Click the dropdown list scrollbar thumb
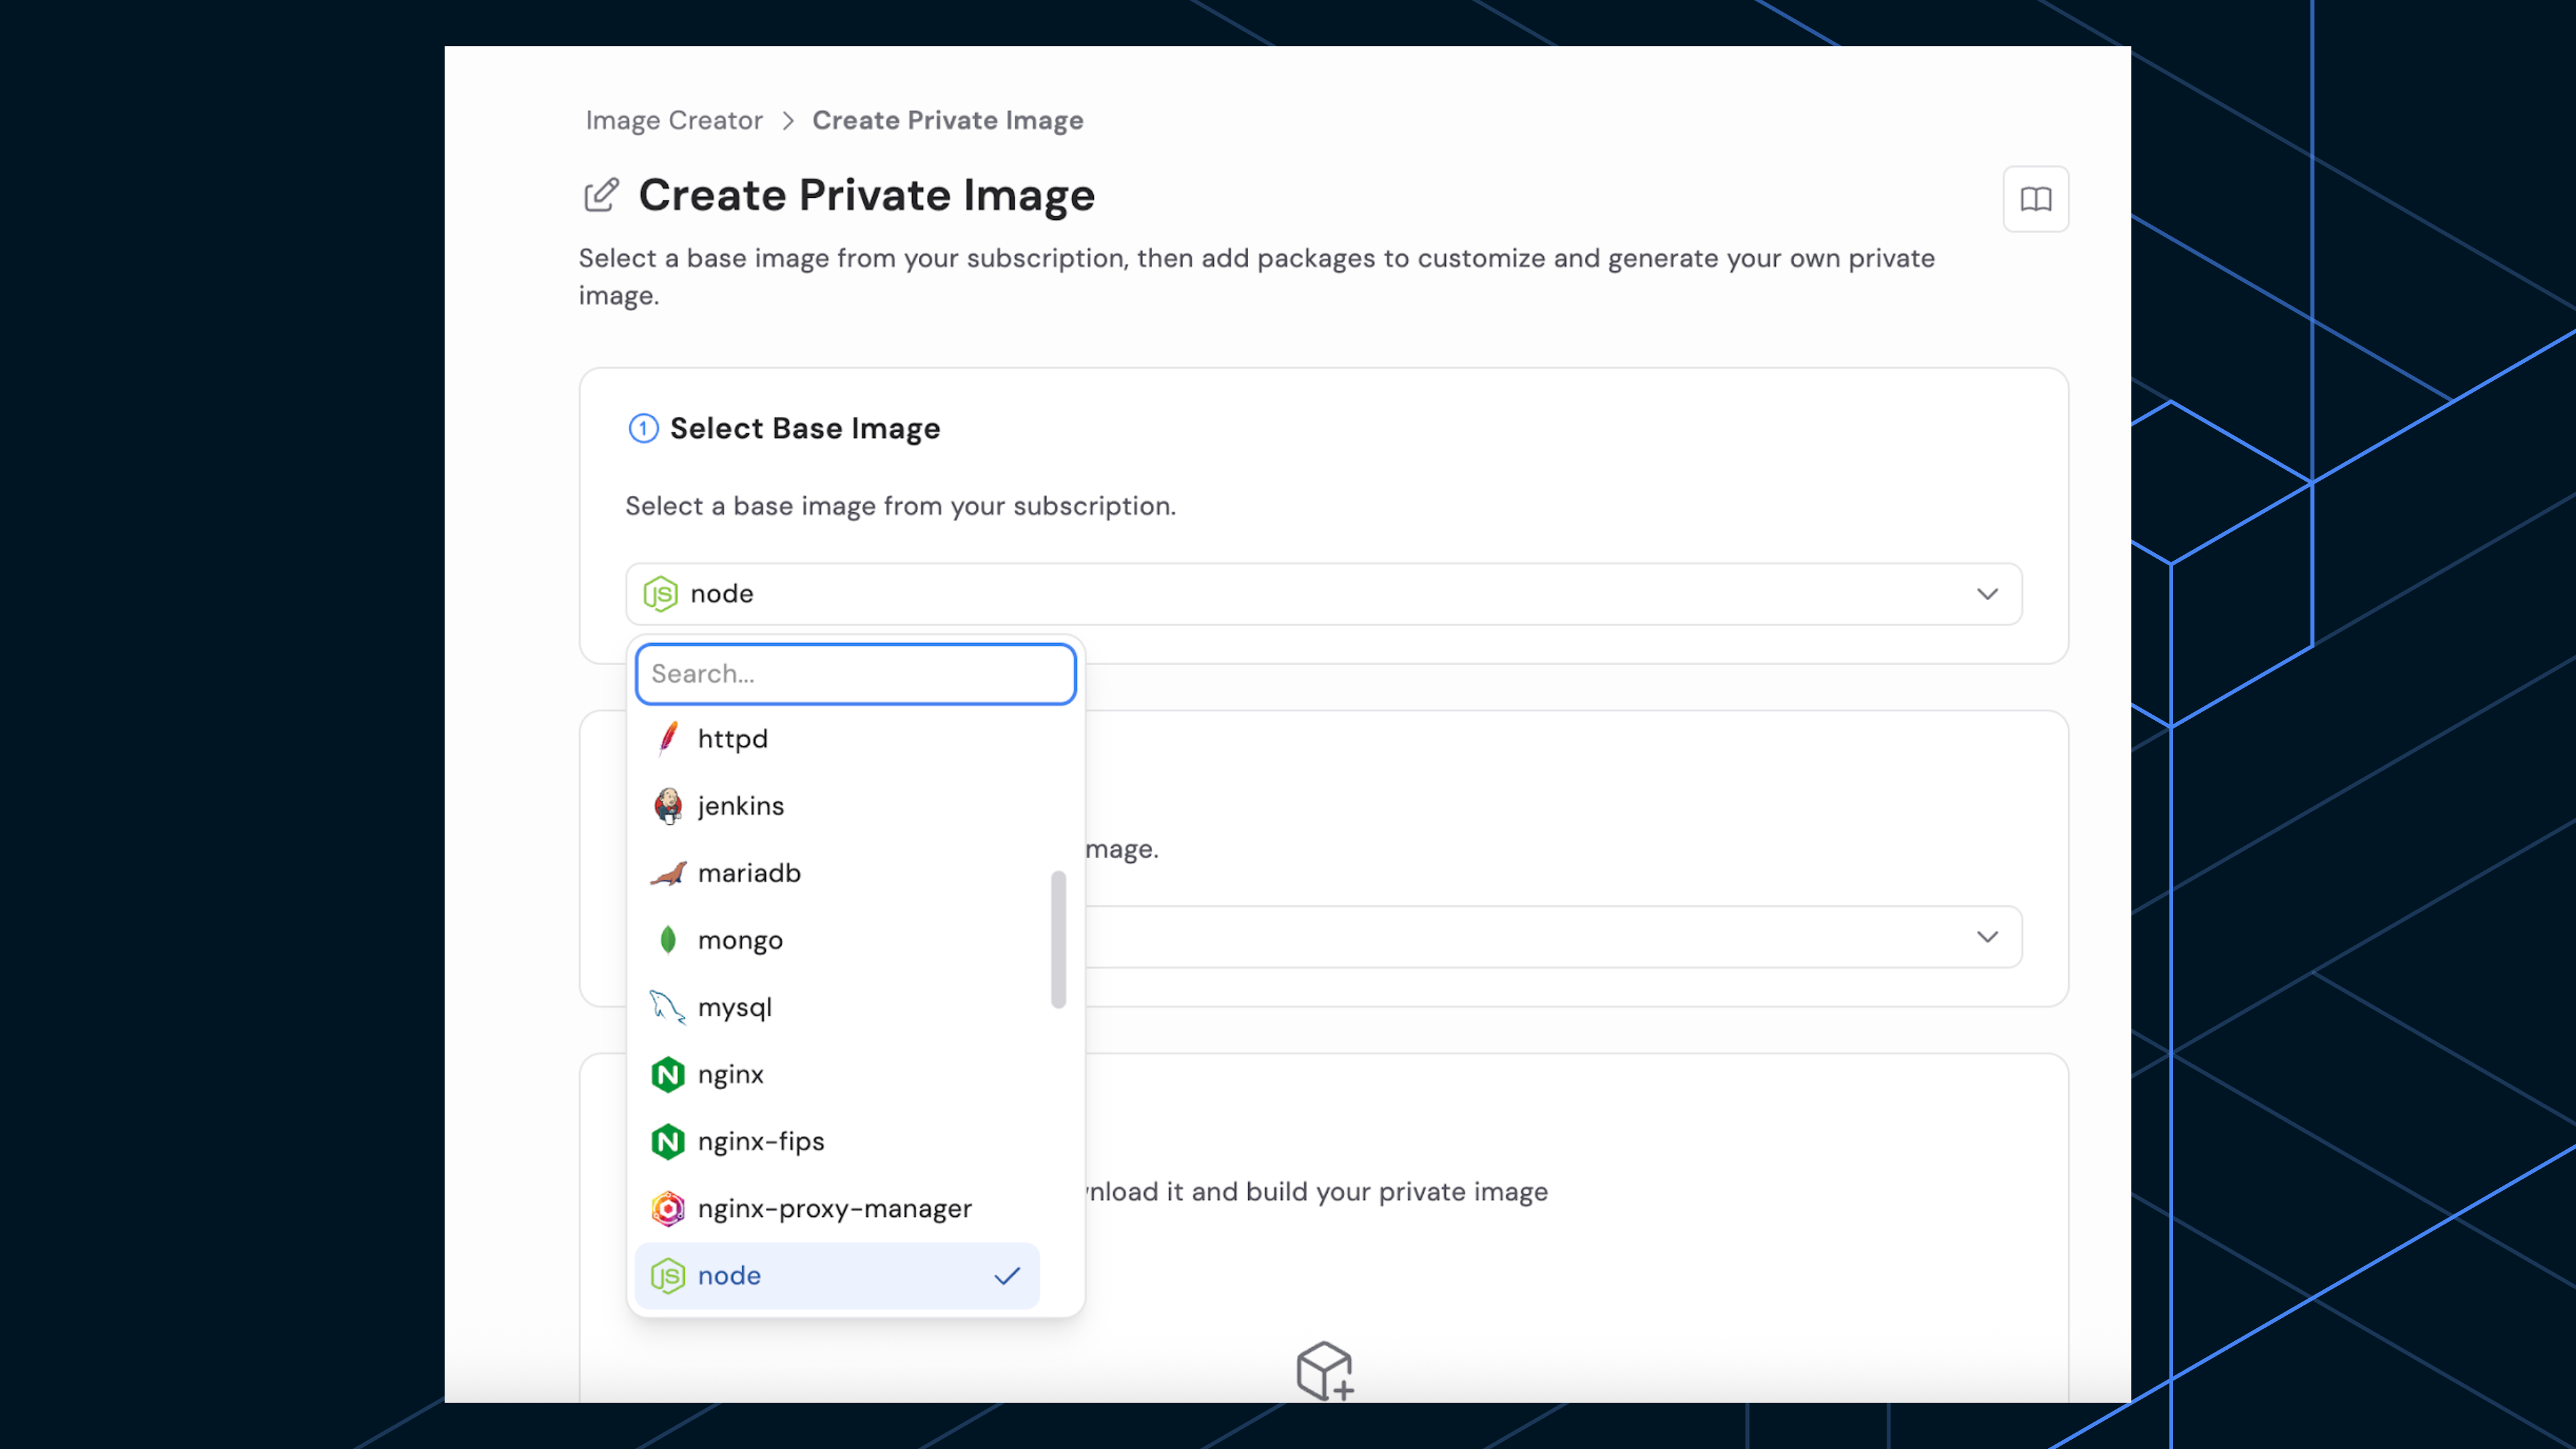Viewport: 2576px width, 1449px height. click(1058, 940)
